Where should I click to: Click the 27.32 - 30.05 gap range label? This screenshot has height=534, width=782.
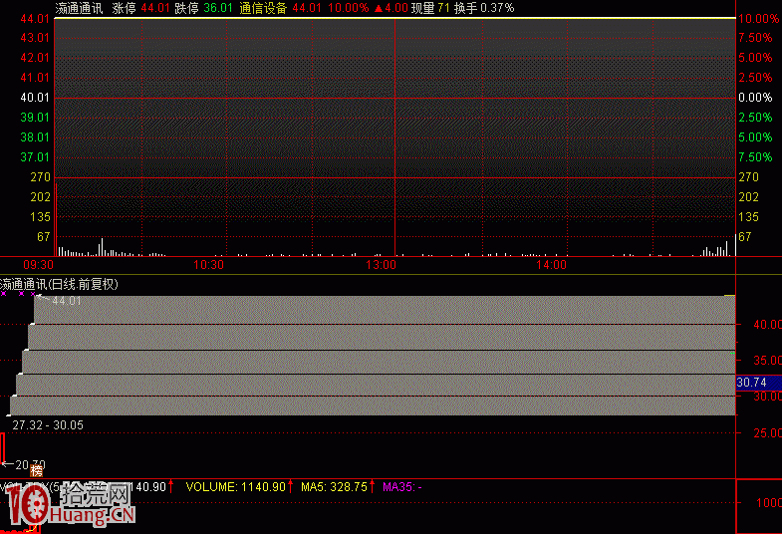coord(48,425)
